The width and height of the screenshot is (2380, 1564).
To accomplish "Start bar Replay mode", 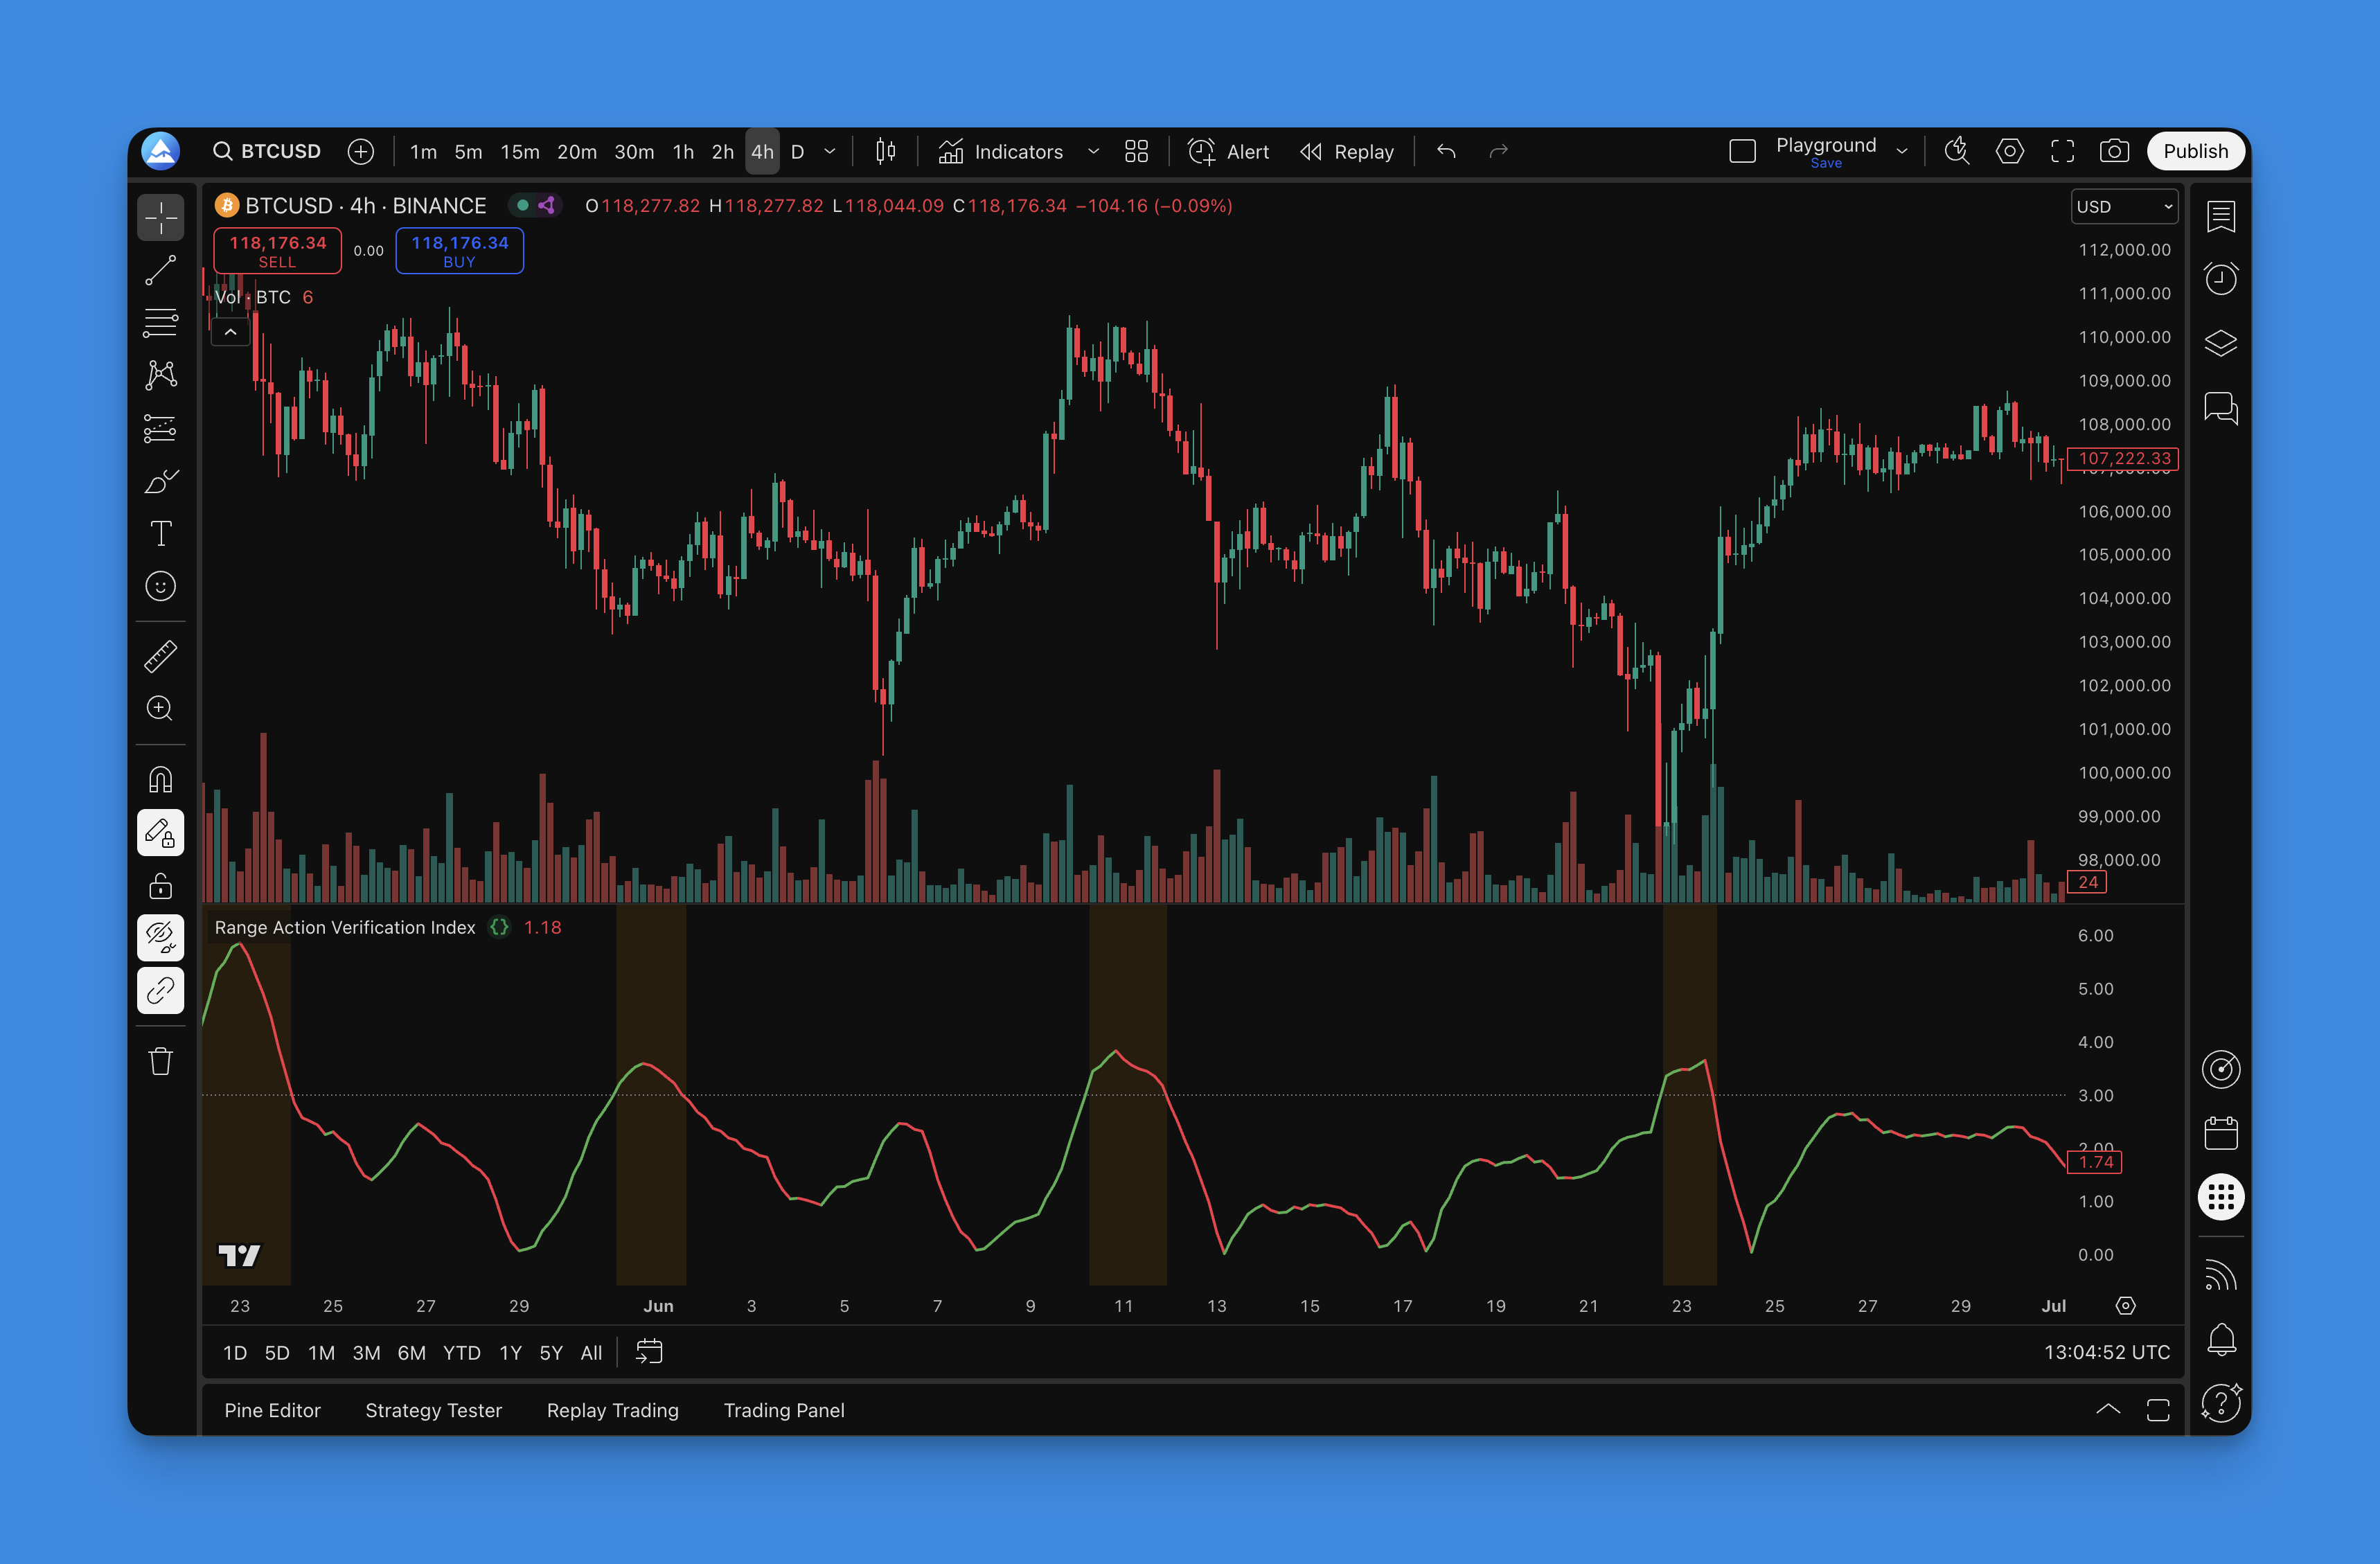I will pyautogui.click(x=1347, y=151).
